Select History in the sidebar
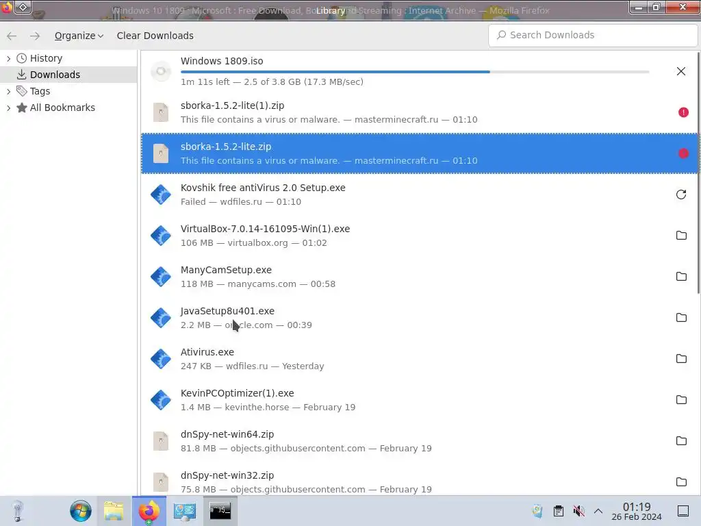 46,58
